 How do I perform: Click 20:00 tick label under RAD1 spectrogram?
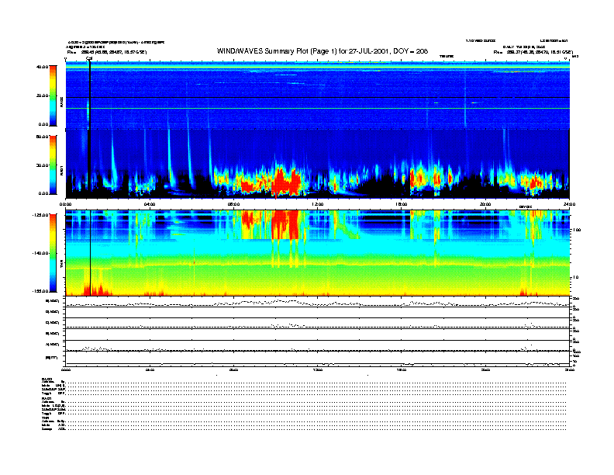(485, 204)
